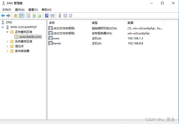
Task: Toggle the Show/Hide Action Pane icon
Action: click(x=52, y=16)
